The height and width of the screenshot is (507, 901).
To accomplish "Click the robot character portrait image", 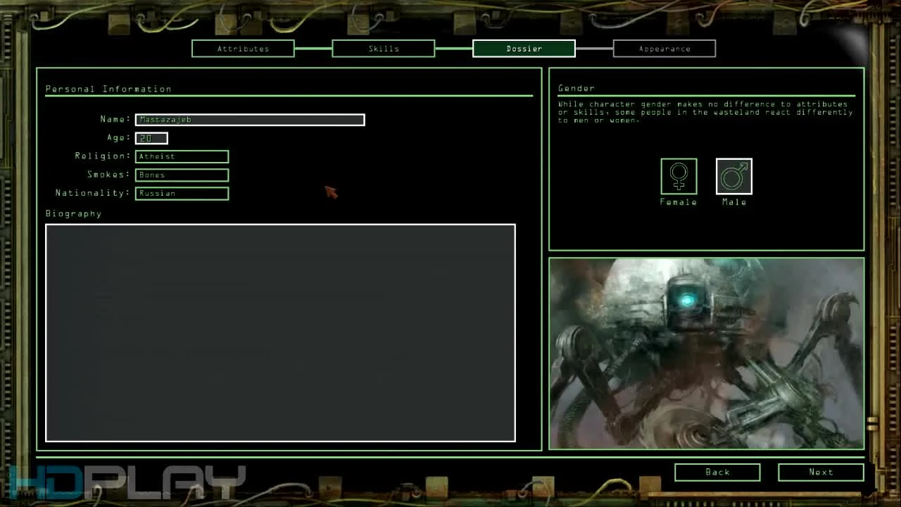I will click(x=706, y=352).
